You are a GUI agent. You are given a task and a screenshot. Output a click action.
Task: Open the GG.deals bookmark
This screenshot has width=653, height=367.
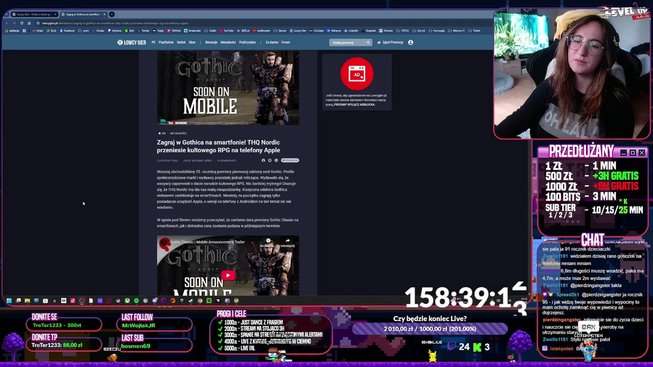tap(316, 31)
